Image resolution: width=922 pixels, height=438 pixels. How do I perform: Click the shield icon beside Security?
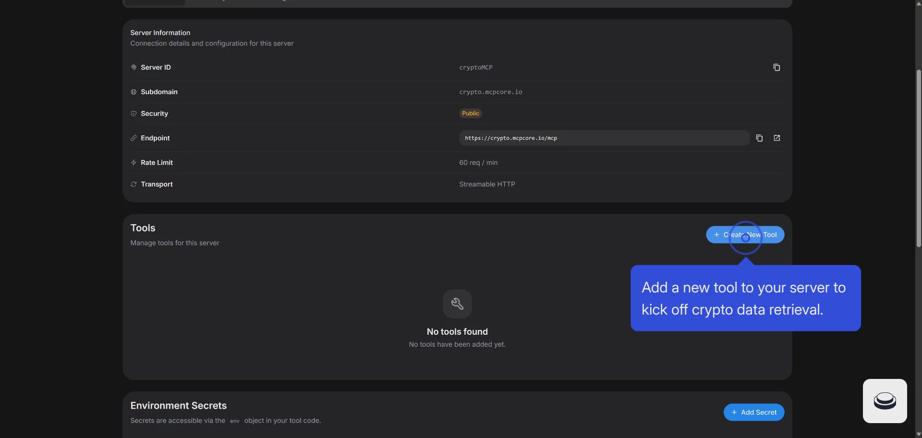[133, 114]
